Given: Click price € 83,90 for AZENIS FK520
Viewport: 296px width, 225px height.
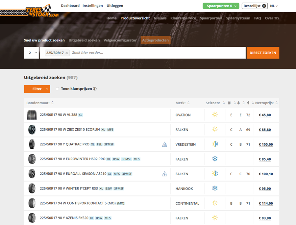Looking at the screenshot, I should (x=265, y=218).
